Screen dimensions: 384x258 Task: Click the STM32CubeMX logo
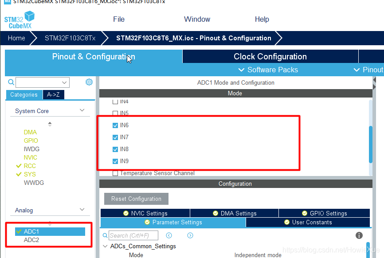click(x=20, y=20)
